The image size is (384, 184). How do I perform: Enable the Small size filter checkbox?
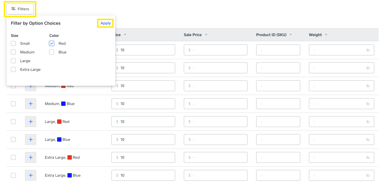13,43
